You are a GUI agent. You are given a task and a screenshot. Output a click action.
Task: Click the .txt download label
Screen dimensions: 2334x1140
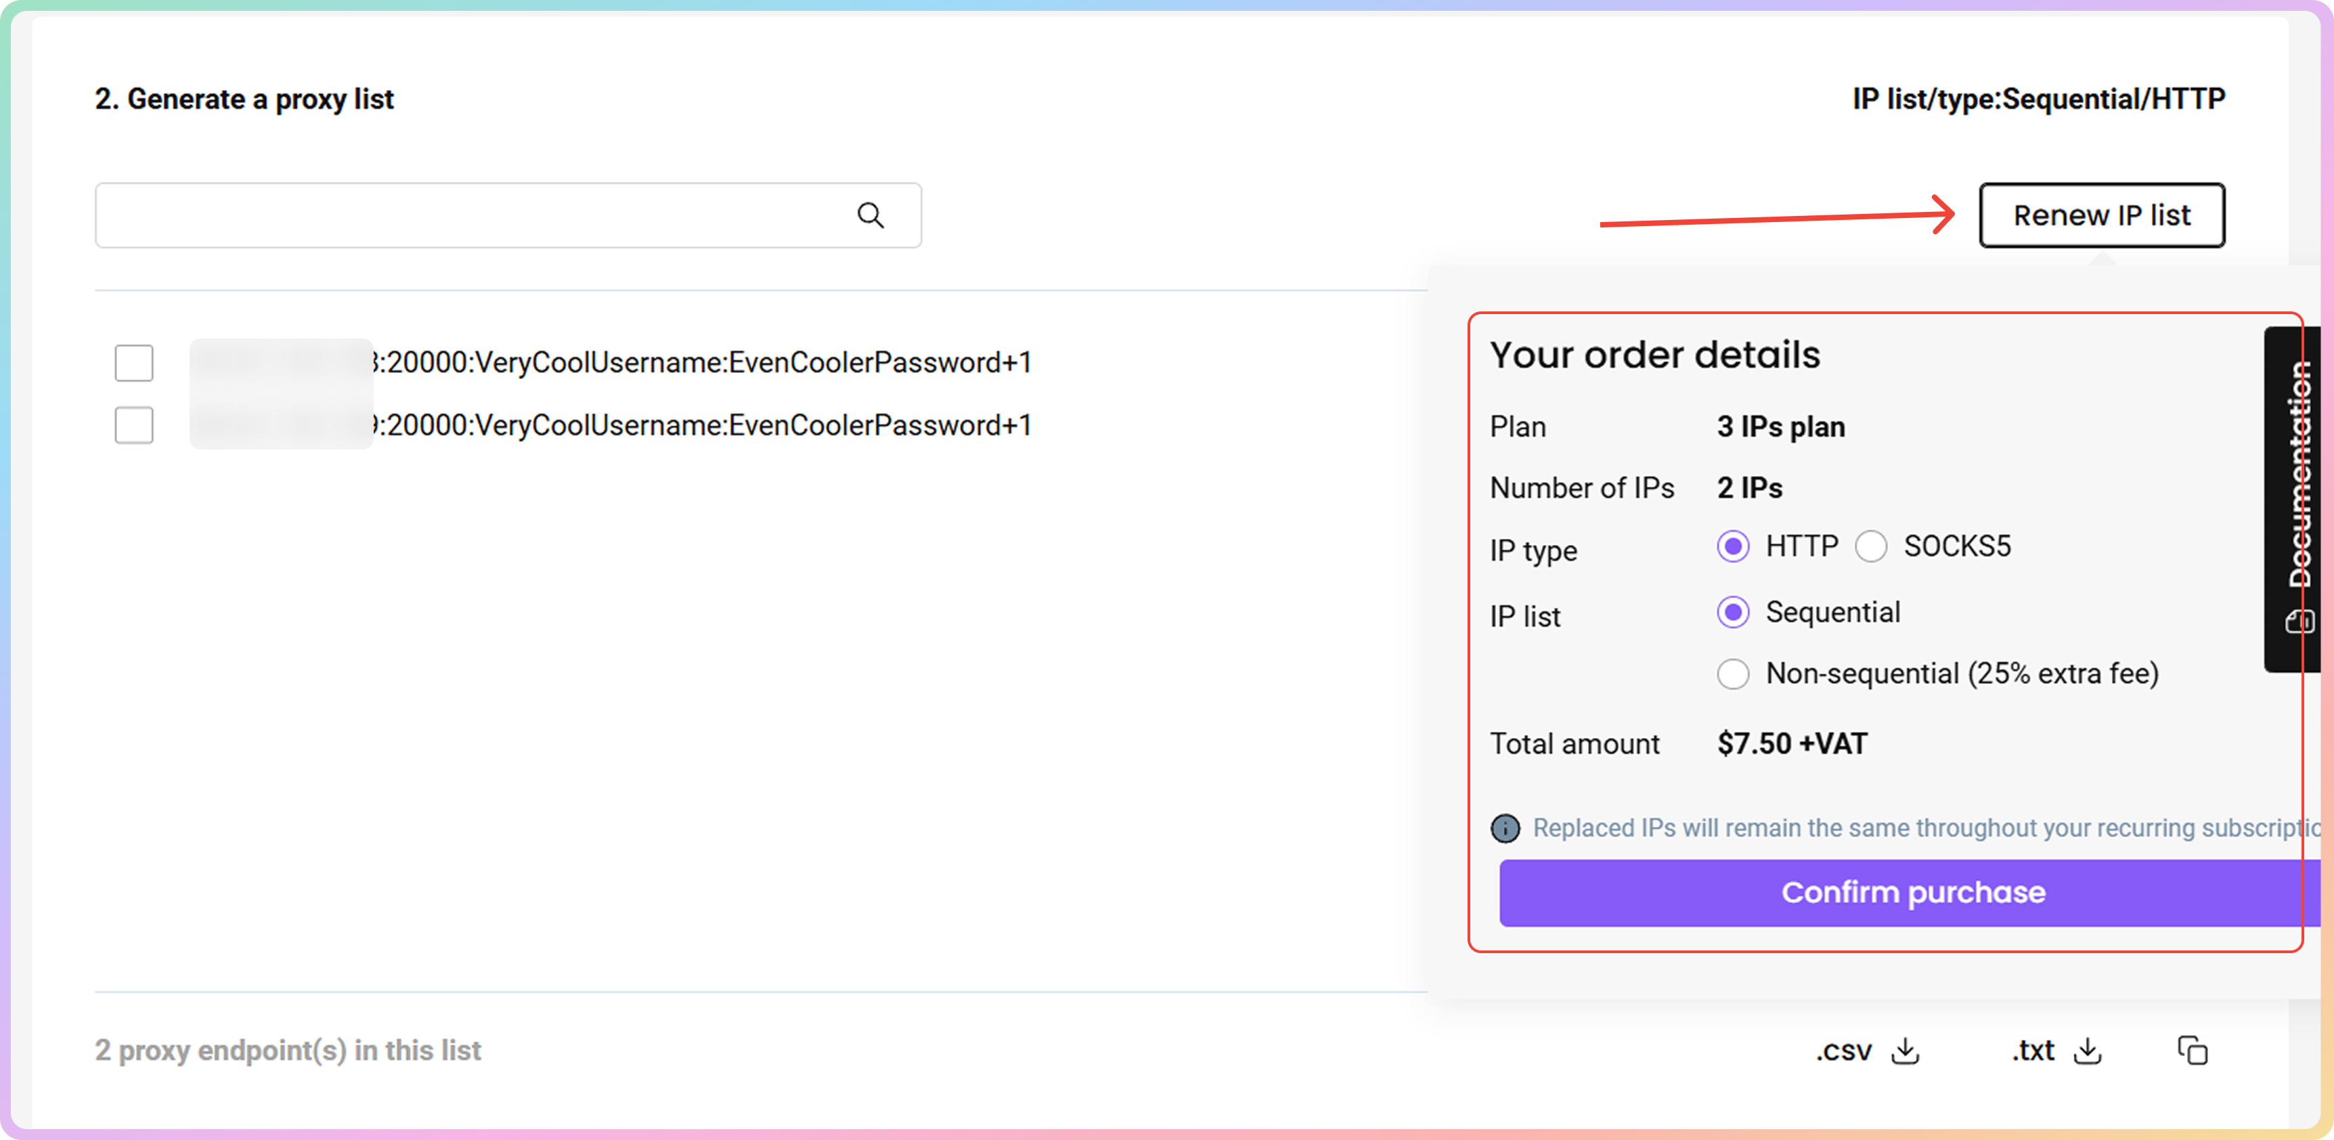pyautogui.click(x=2033, y=1050)
